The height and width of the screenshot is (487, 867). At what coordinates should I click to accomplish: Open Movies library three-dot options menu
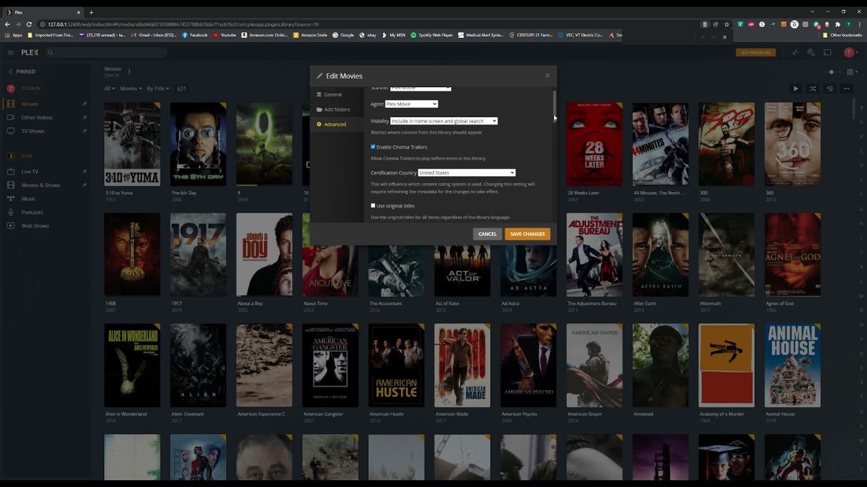click(x=129, y=72)
